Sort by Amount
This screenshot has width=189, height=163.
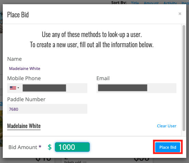[x=151, y=3]
